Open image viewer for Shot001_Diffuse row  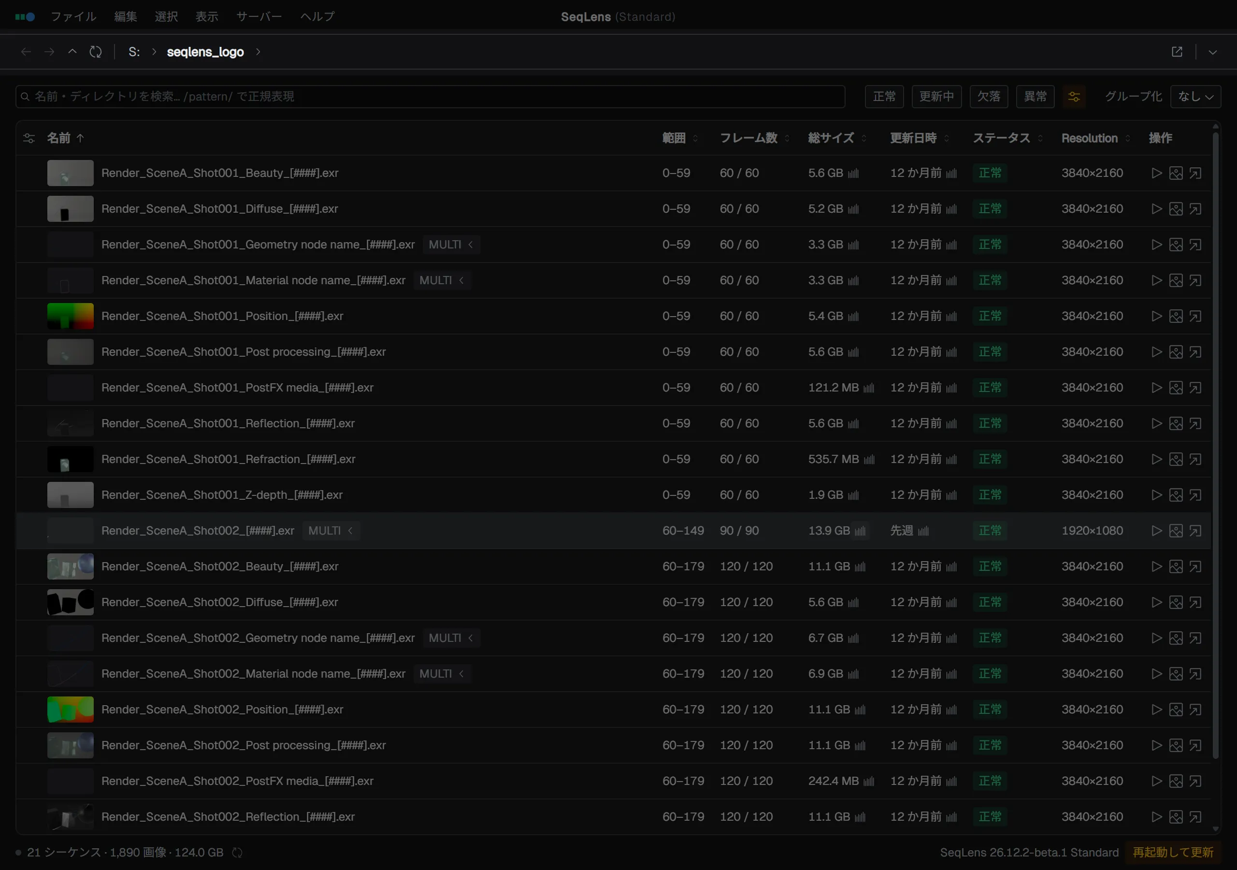pyautogui.click(x=1176, y=209)
